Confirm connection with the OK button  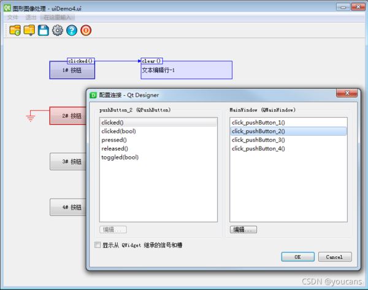point(297,257)
